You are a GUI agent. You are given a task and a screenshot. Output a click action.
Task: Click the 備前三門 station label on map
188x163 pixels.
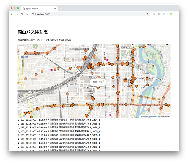coord(24,57)
